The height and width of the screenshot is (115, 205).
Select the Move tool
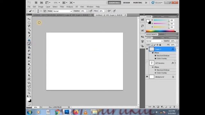point(29,19)
